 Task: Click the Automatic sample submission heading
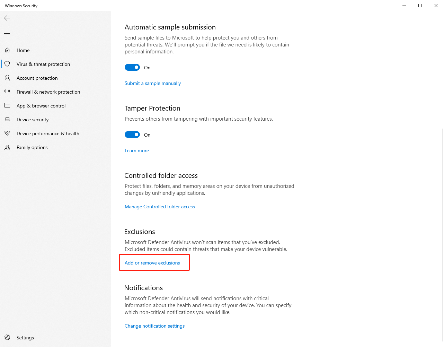(170, 27)
